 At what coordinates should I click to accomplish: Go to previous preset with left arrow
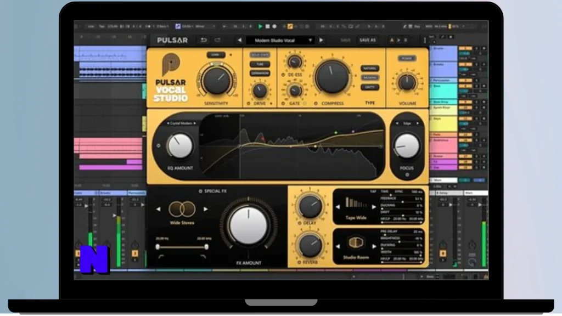click(x=239, y=40)
